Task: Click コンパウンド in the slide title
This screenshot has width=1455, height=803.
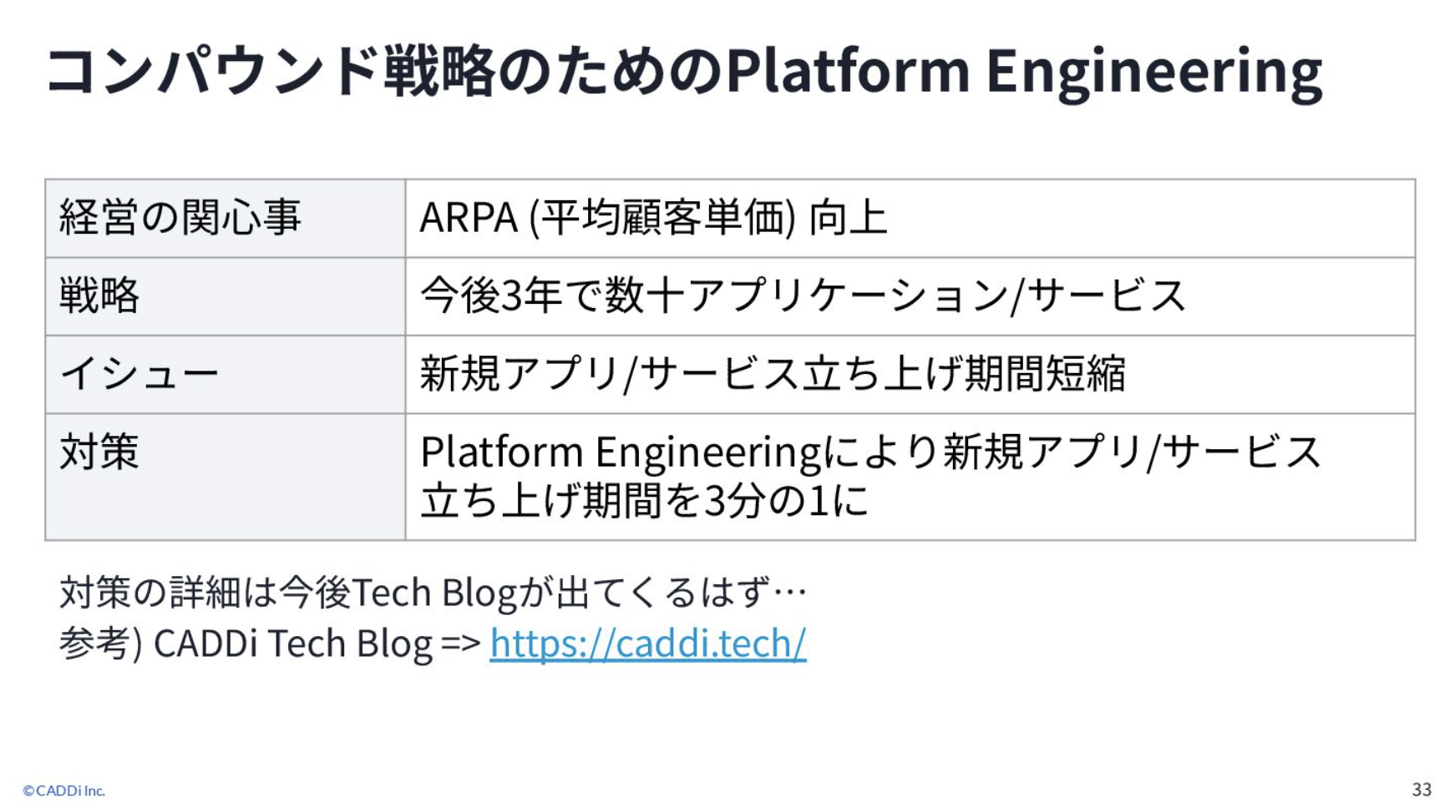Action: (213, 71)
